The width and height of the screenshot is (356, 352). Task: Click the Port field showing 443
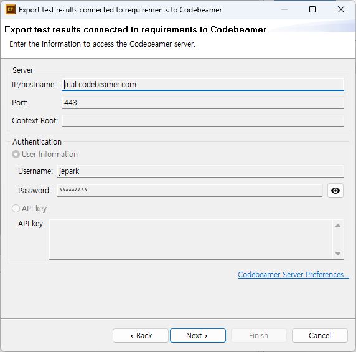[203, 103]
